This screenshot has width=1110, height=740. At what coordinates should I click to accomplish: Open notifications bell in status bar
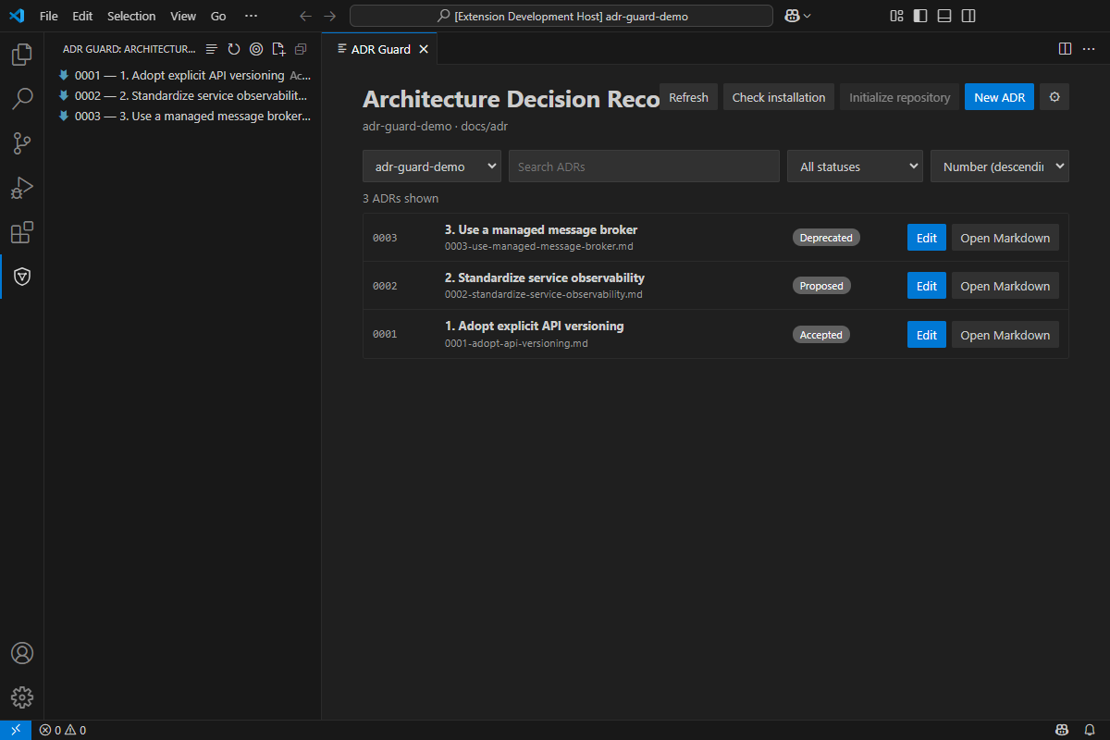(x=1091, y=730)
